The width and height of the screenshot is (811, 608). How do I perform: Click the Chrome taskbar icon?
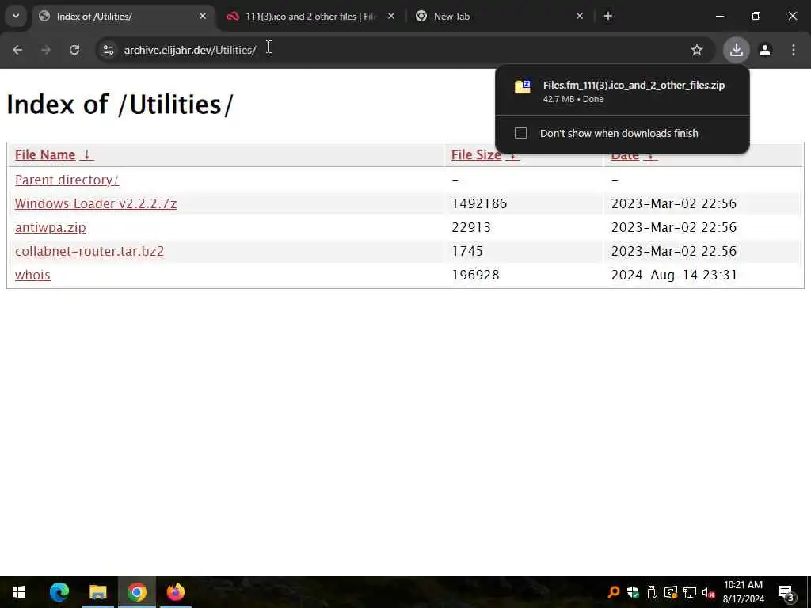point(136,592)
